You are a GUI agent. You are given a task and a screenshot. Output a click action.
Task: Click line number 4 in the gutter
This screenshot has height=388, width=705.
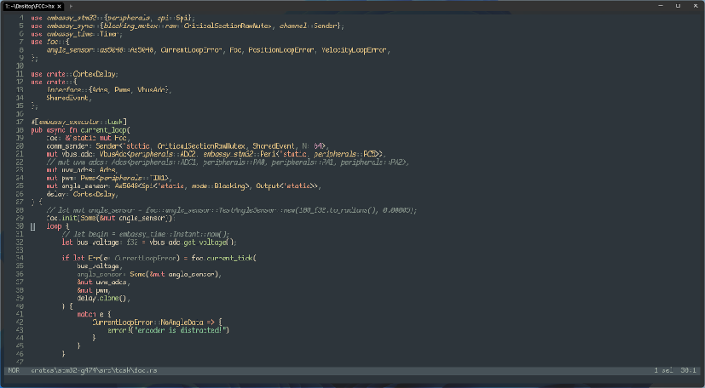tap(21, 18)
